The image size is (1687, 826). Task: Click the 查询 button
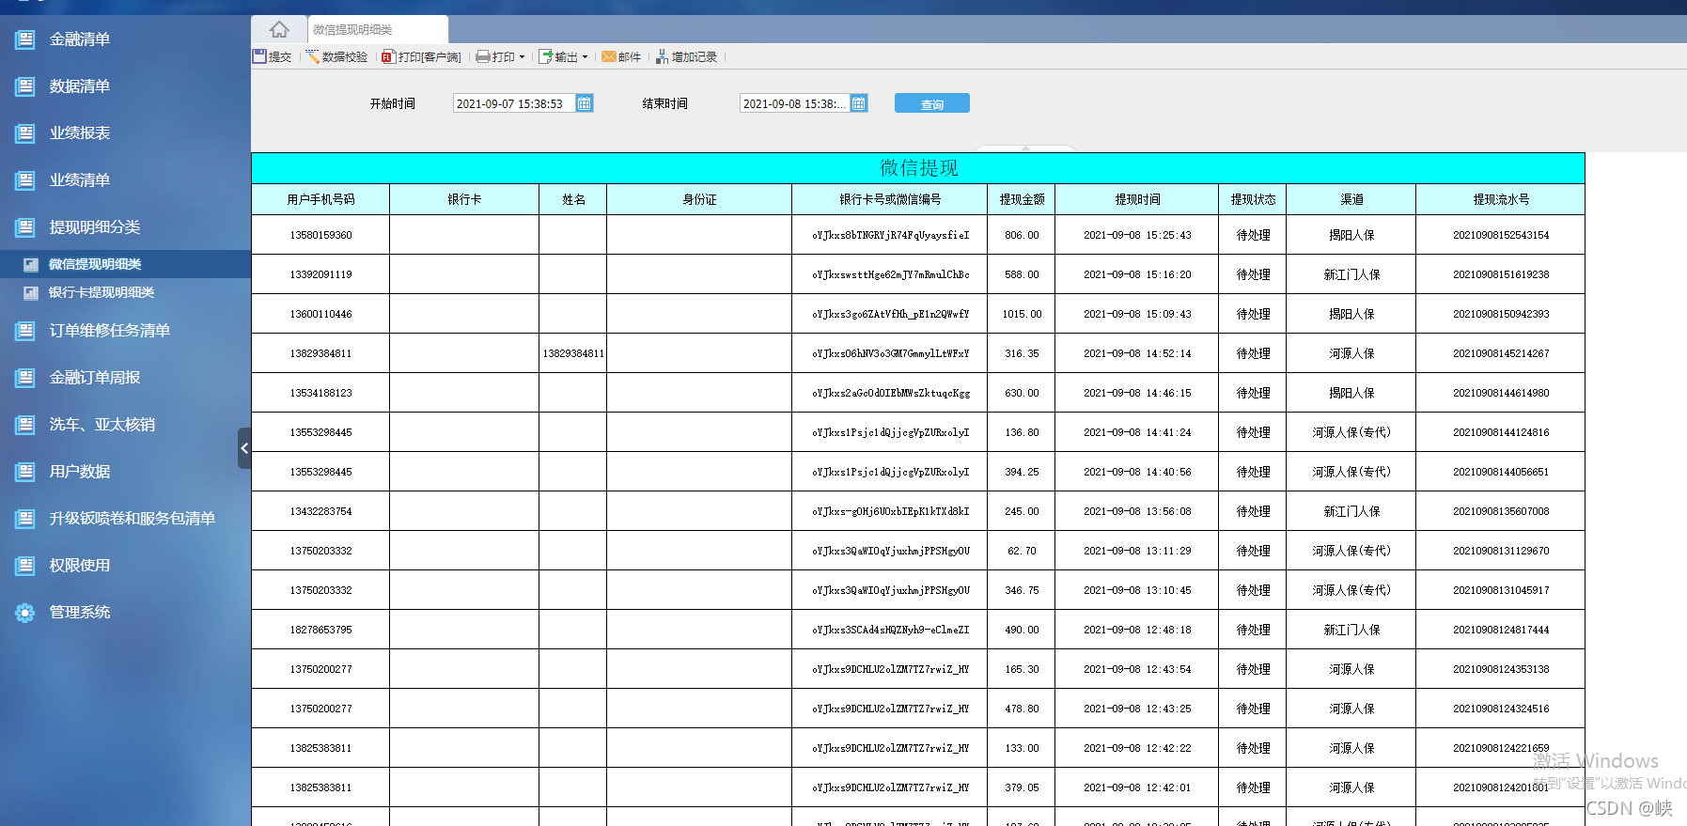tap(931, 103)
